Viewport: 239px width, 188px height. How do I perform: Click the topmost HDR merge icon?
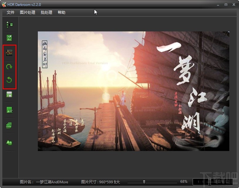pyautogui.click(x=9, y=25)
